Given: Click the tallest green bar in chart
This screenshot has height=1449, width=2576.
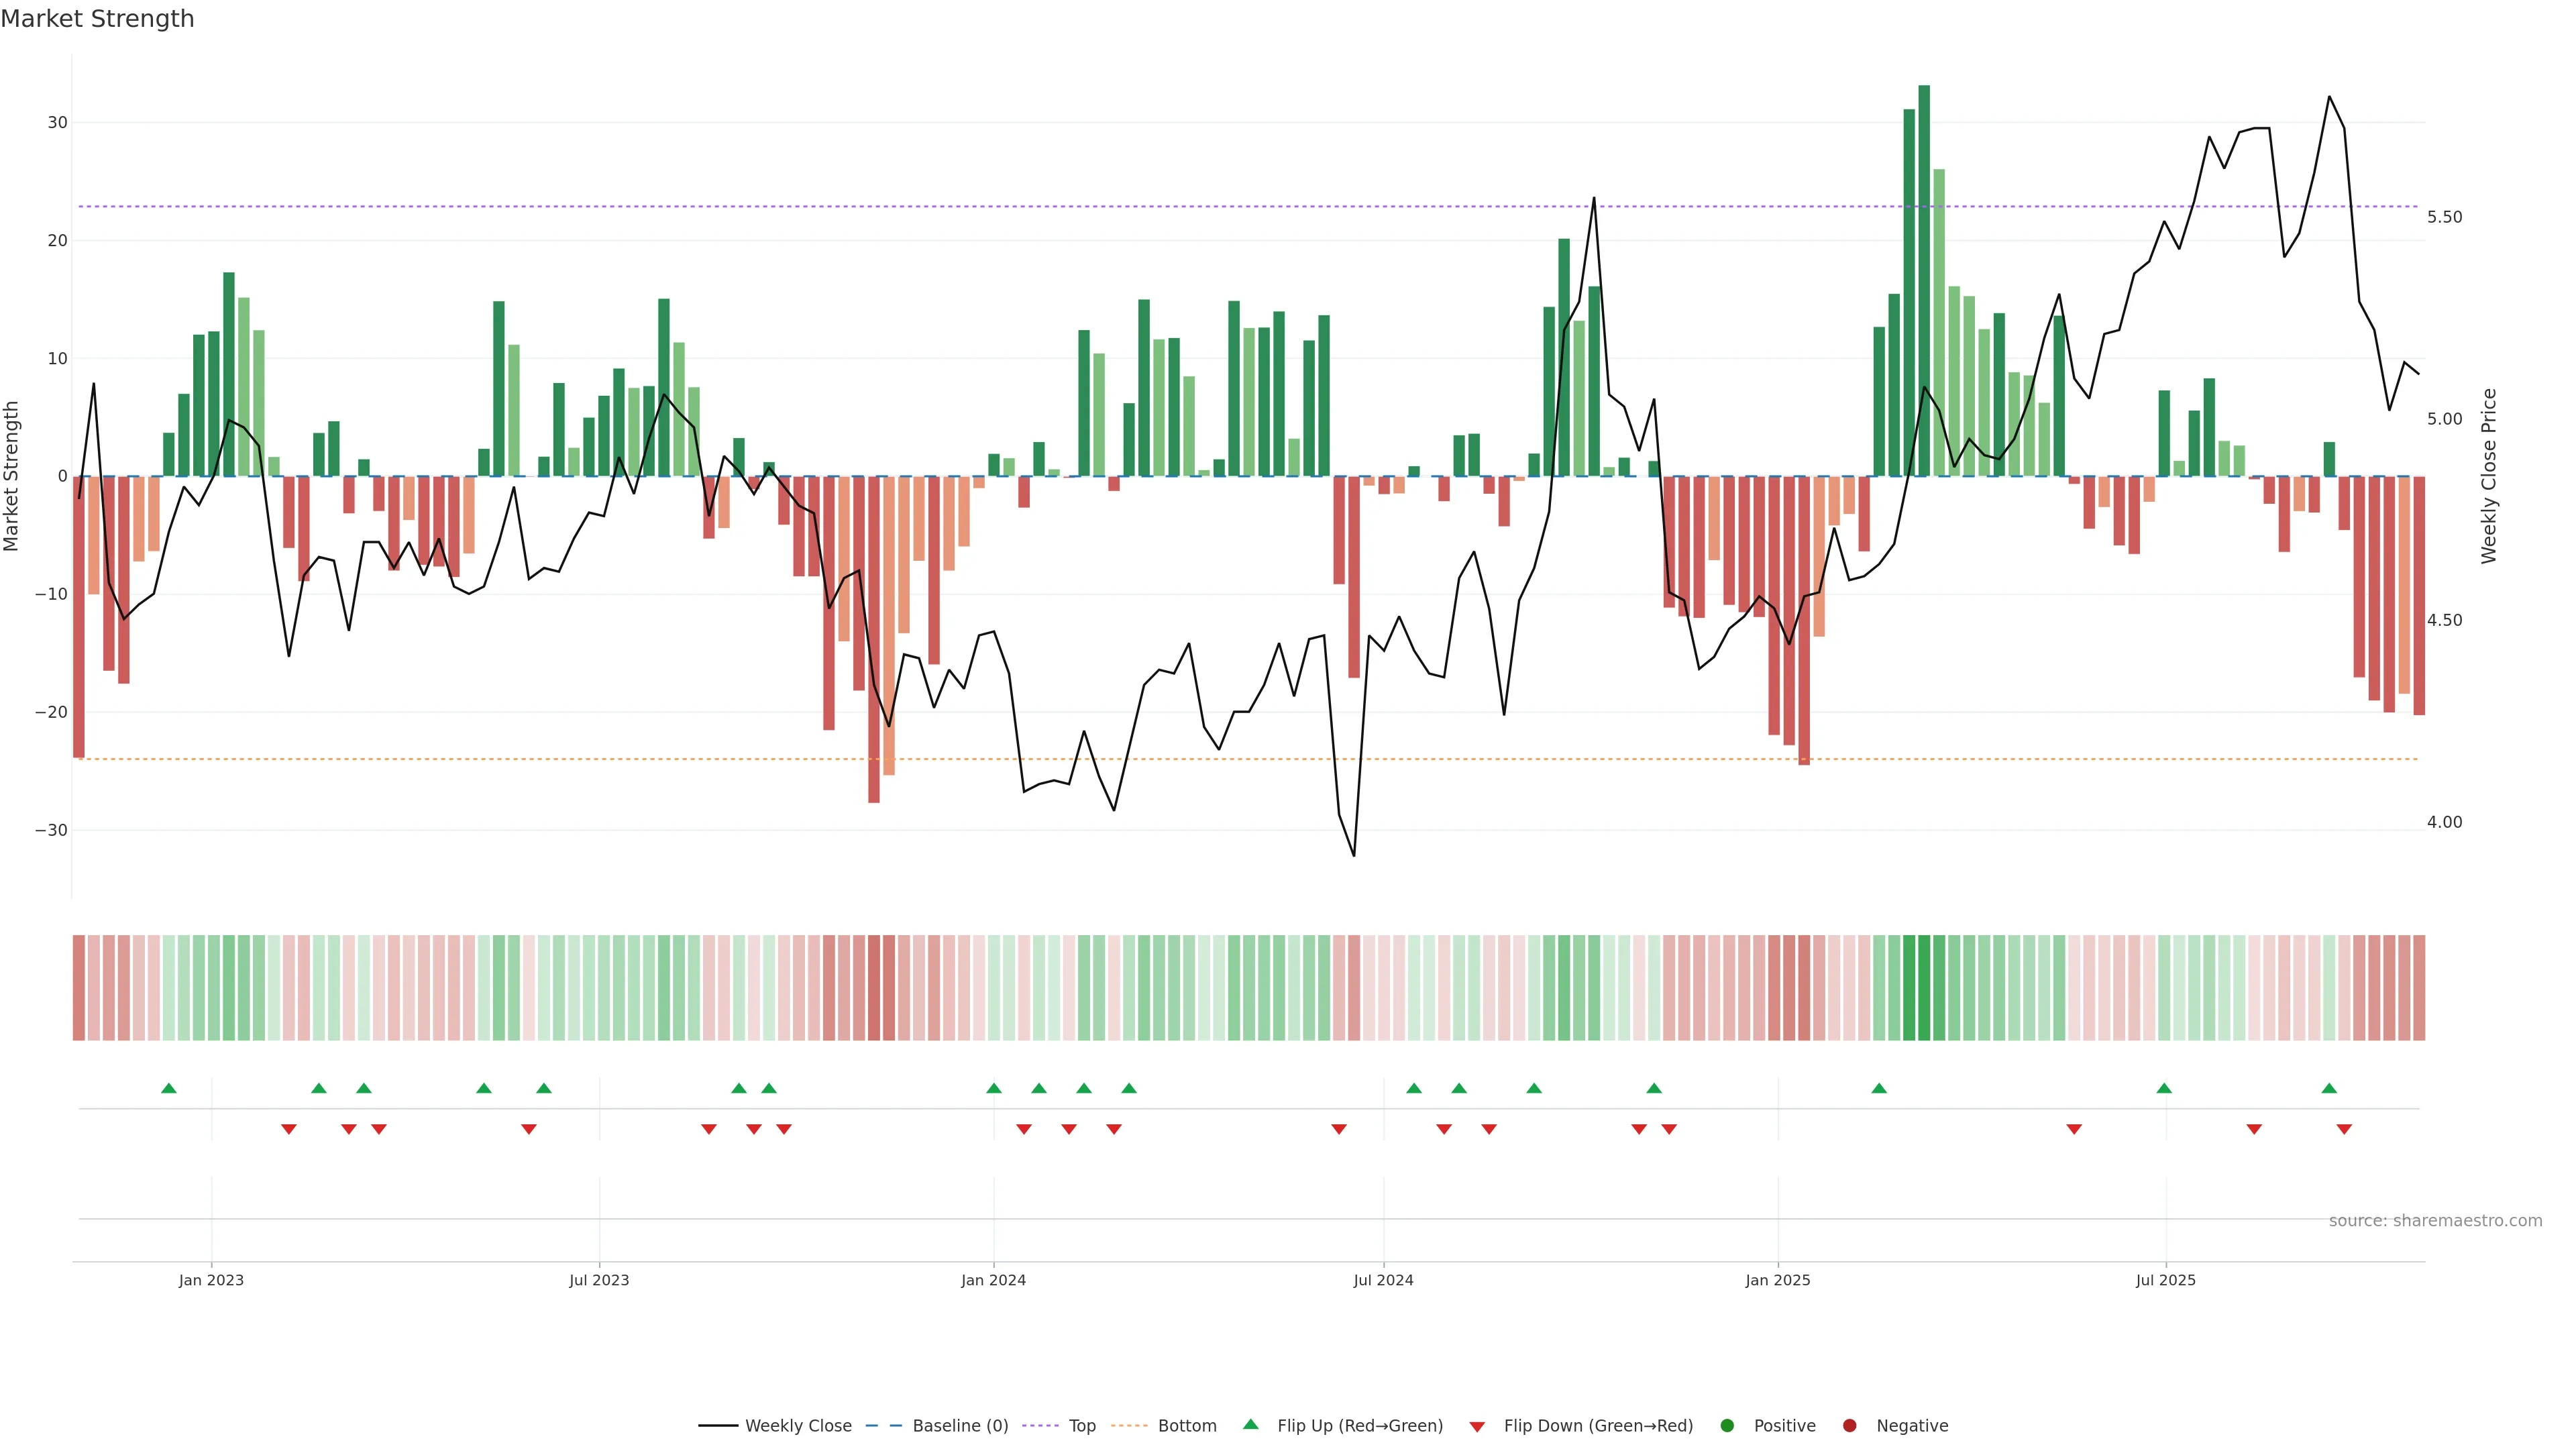Looking at the screenshot, I should (x=1924, y=280).
